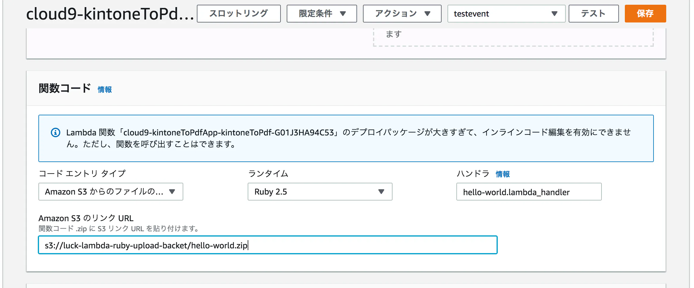Viewport: 694px width, 288px height.
Task: Run the function with the テスト button
Action: coord(593,14)
